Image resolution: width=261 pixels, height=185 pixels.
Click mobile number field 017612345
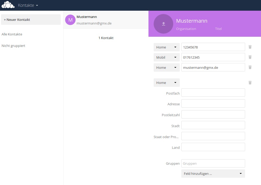[213, 57]
